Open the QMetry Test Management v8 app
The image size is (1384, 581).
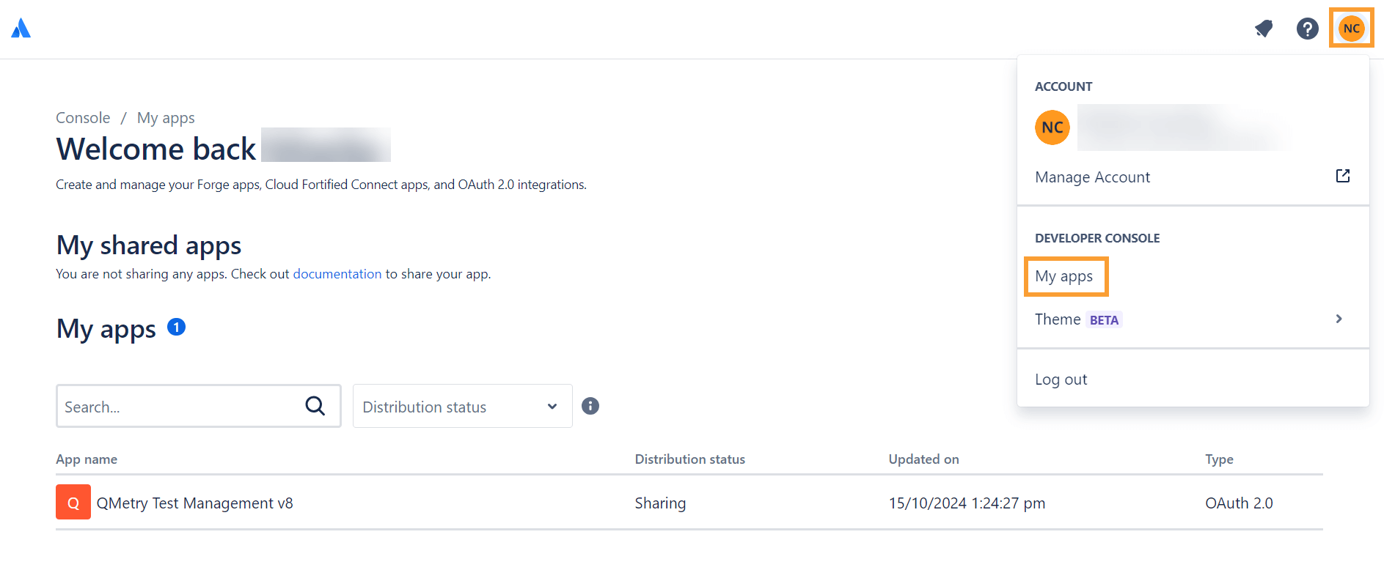(x=194, y=503)
